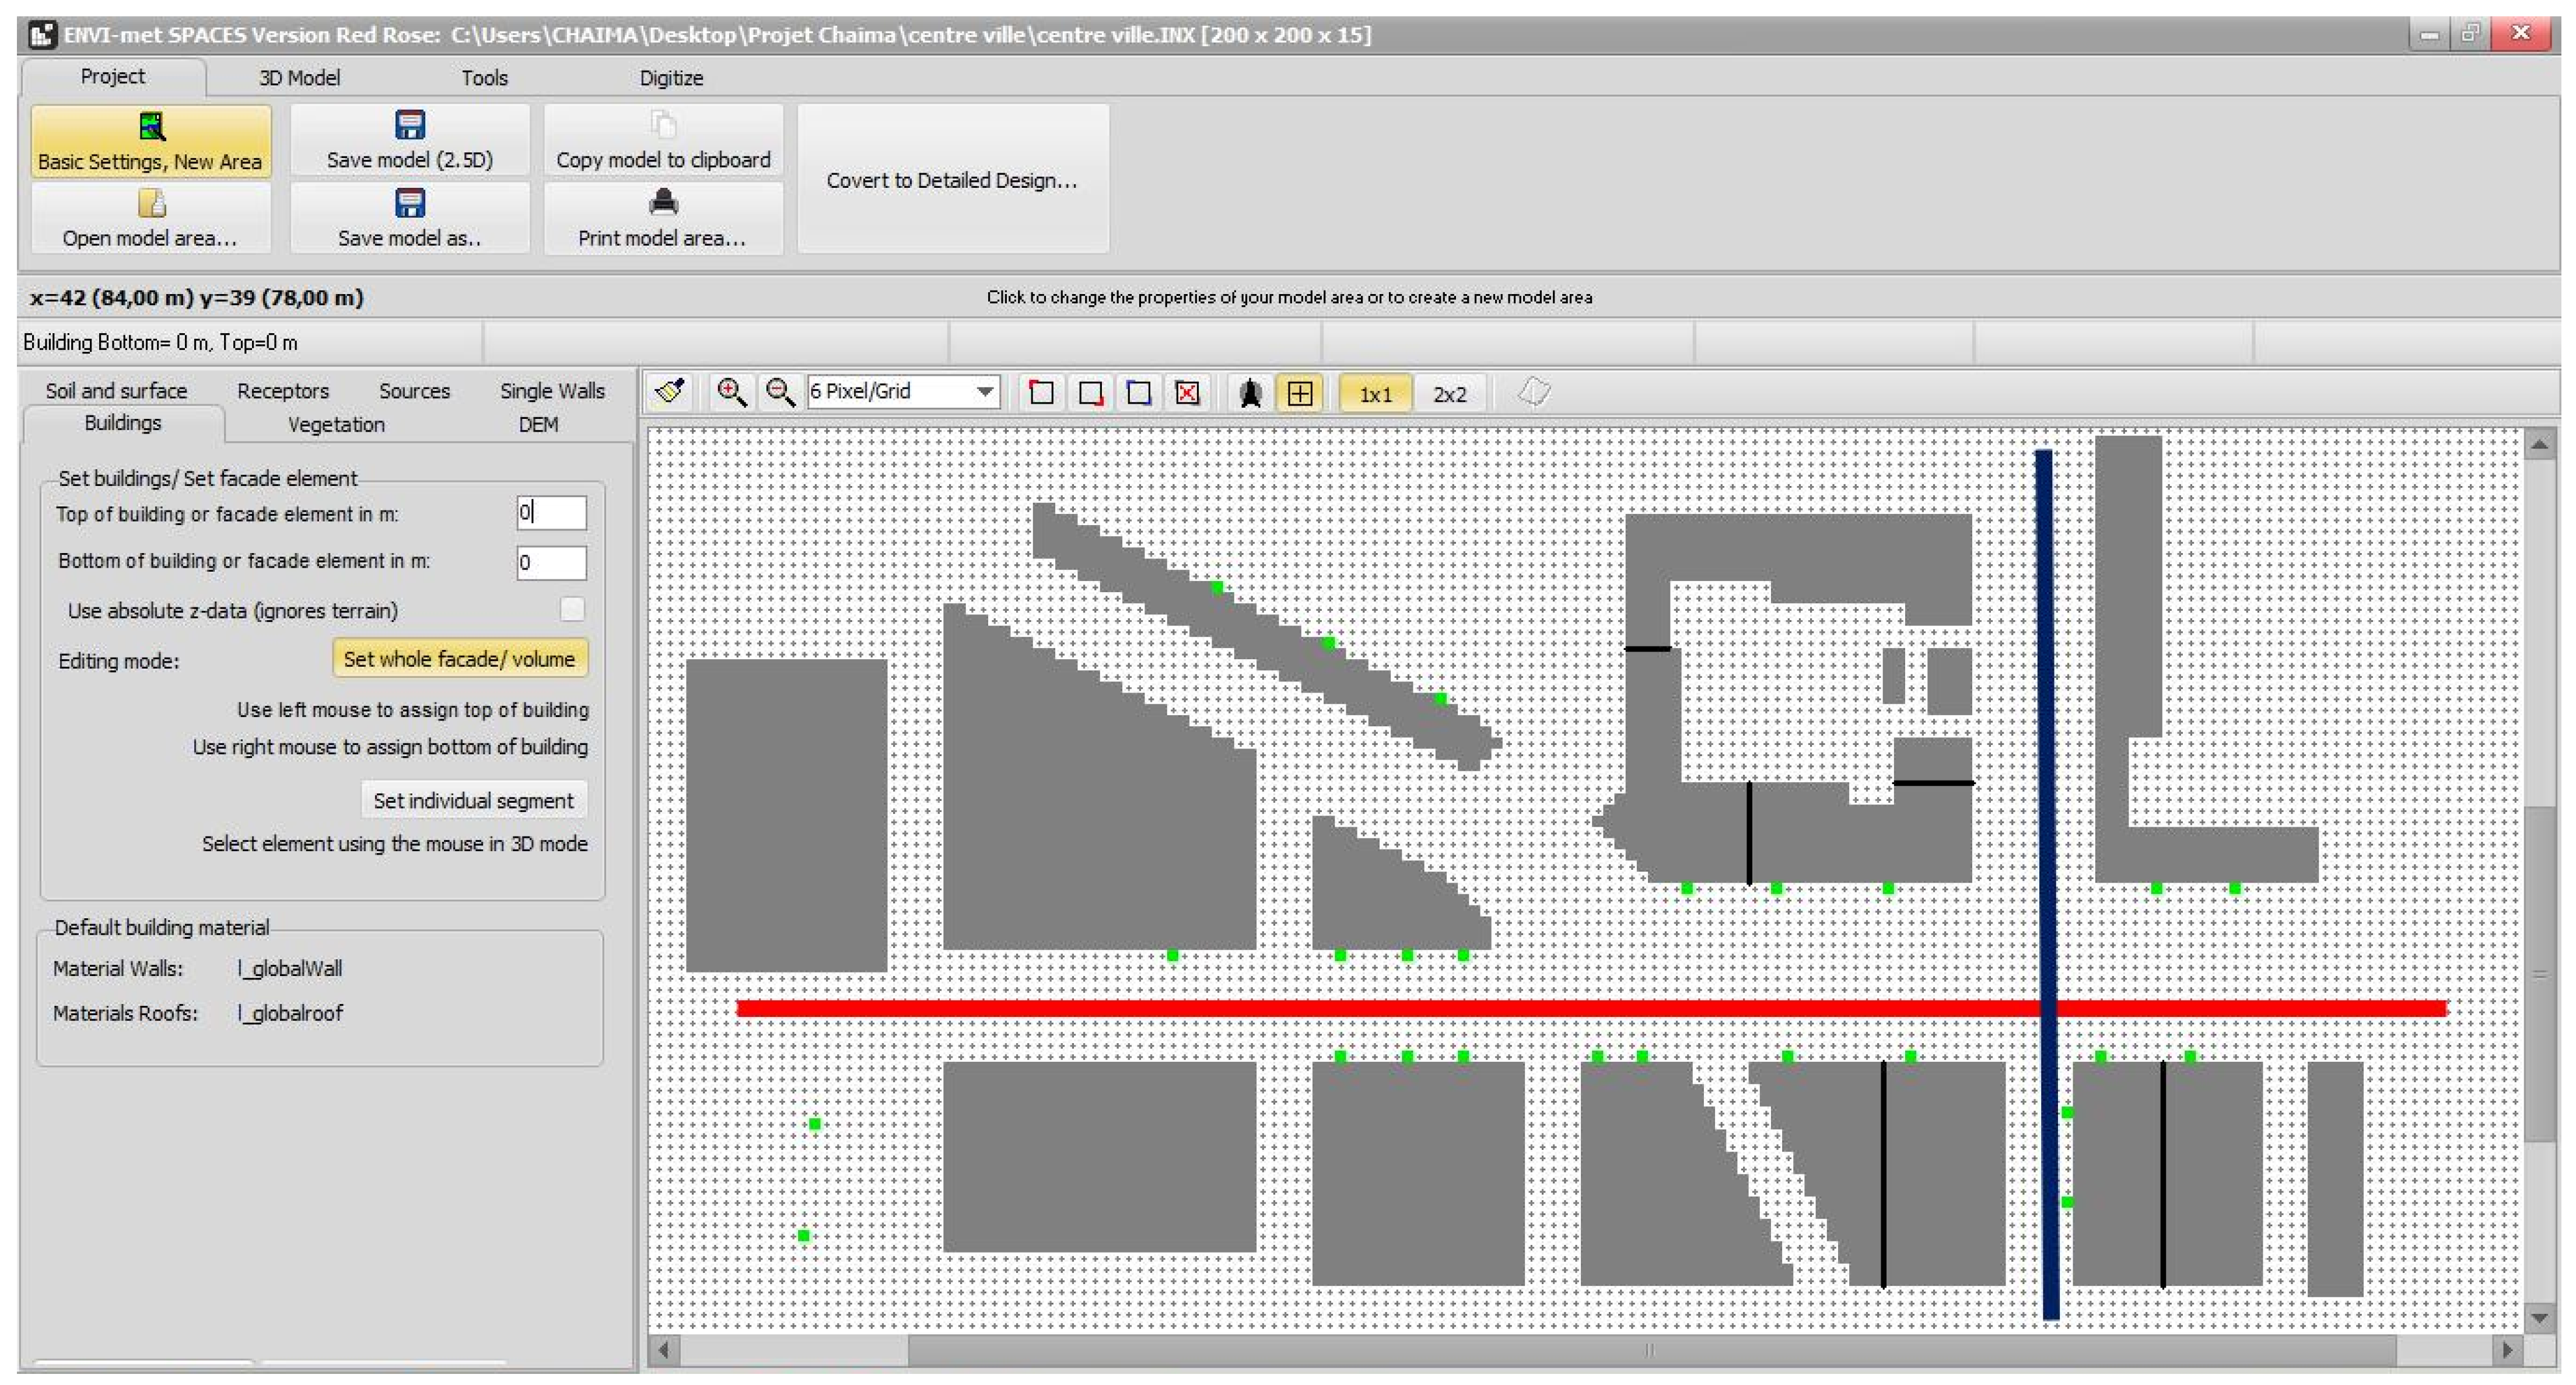The image size is (2576, 1385).
Task: Click Set individual segment button
Action: tap(473, 800)
